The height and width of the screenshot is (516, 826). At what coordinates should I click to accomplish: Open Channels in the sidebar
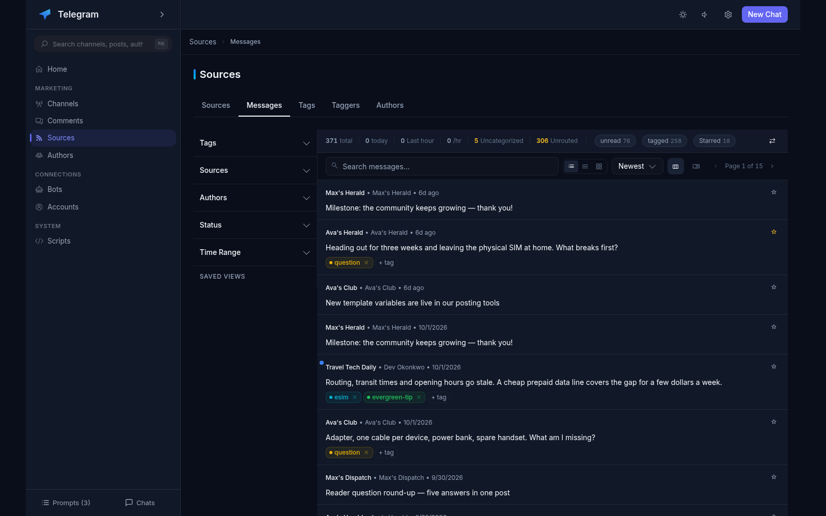(x=103, y=104)
